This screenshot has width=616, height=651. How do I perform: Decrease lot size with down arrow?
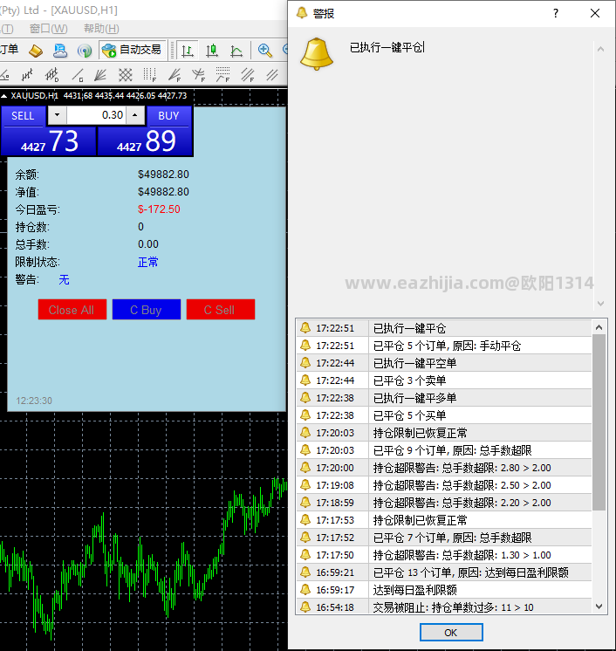pos(58,115)
